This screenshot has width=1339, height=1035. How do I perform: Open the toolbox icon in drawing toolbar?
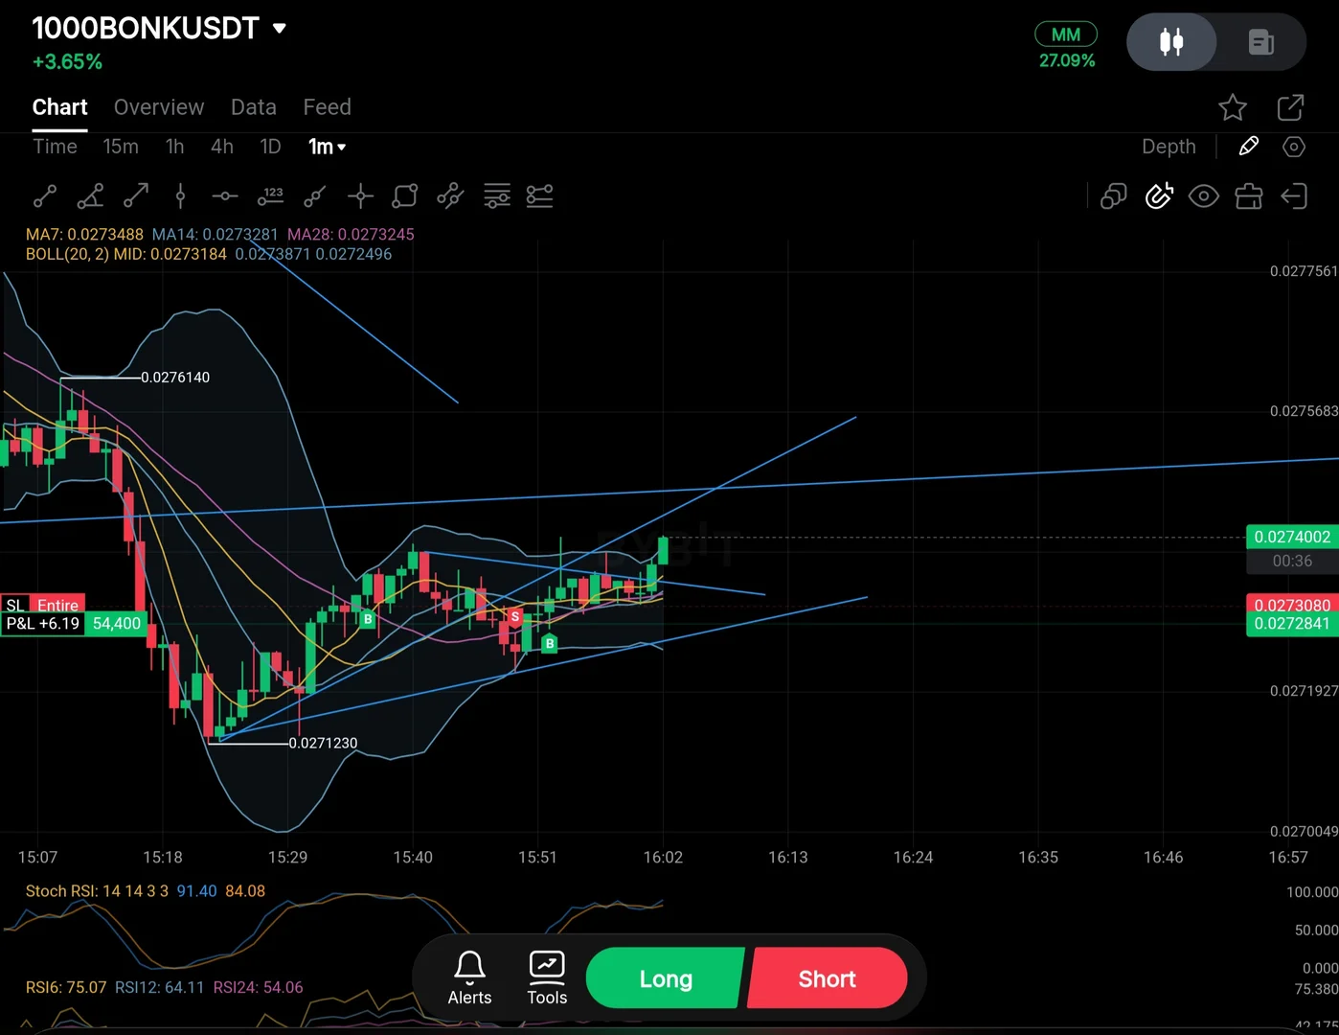(x=1249, y=196)
